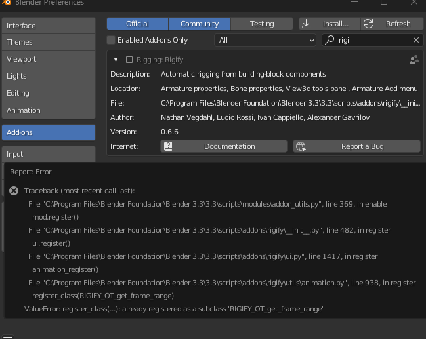The width and height of the screenshot is (426, 339).
Task: Click Report a Bug button
Action: tap(356, 146)
